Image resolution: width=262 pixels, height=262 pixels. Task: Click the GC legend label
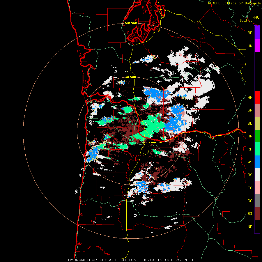coord(250,201)
